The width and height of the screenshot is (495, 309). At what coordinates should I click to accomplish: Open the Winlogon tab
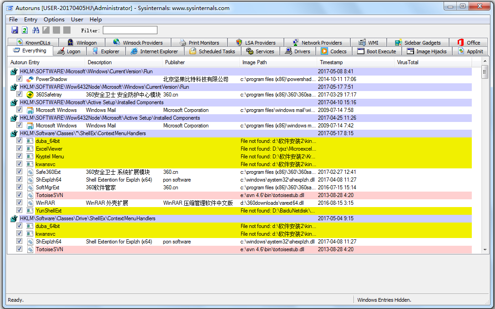(82, 42)
